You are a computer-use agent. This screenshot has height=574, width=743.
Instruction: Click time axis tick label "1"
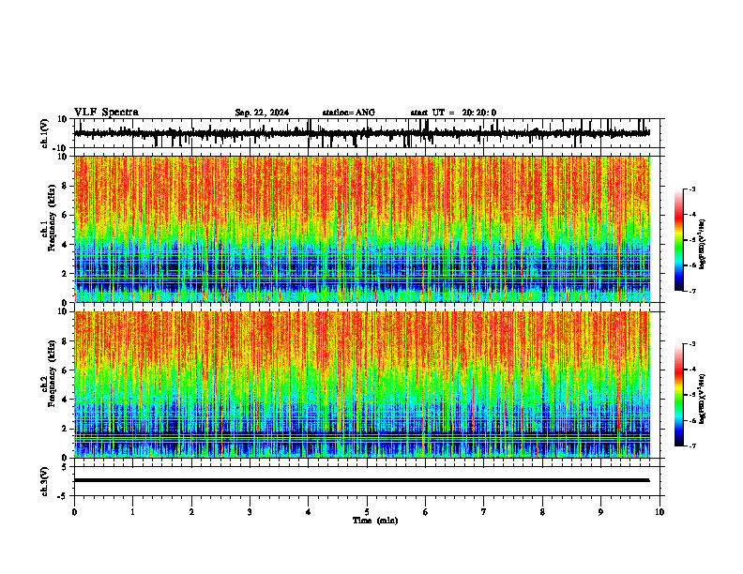point(132,512)
